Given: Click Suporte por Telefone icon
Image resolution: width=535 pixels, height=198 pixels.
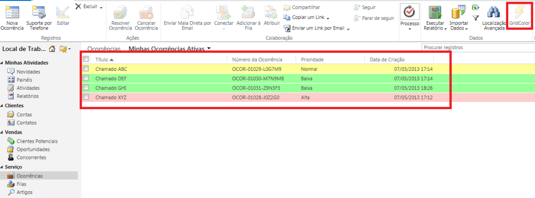Looking at the screenshot, I should point(38,12).
